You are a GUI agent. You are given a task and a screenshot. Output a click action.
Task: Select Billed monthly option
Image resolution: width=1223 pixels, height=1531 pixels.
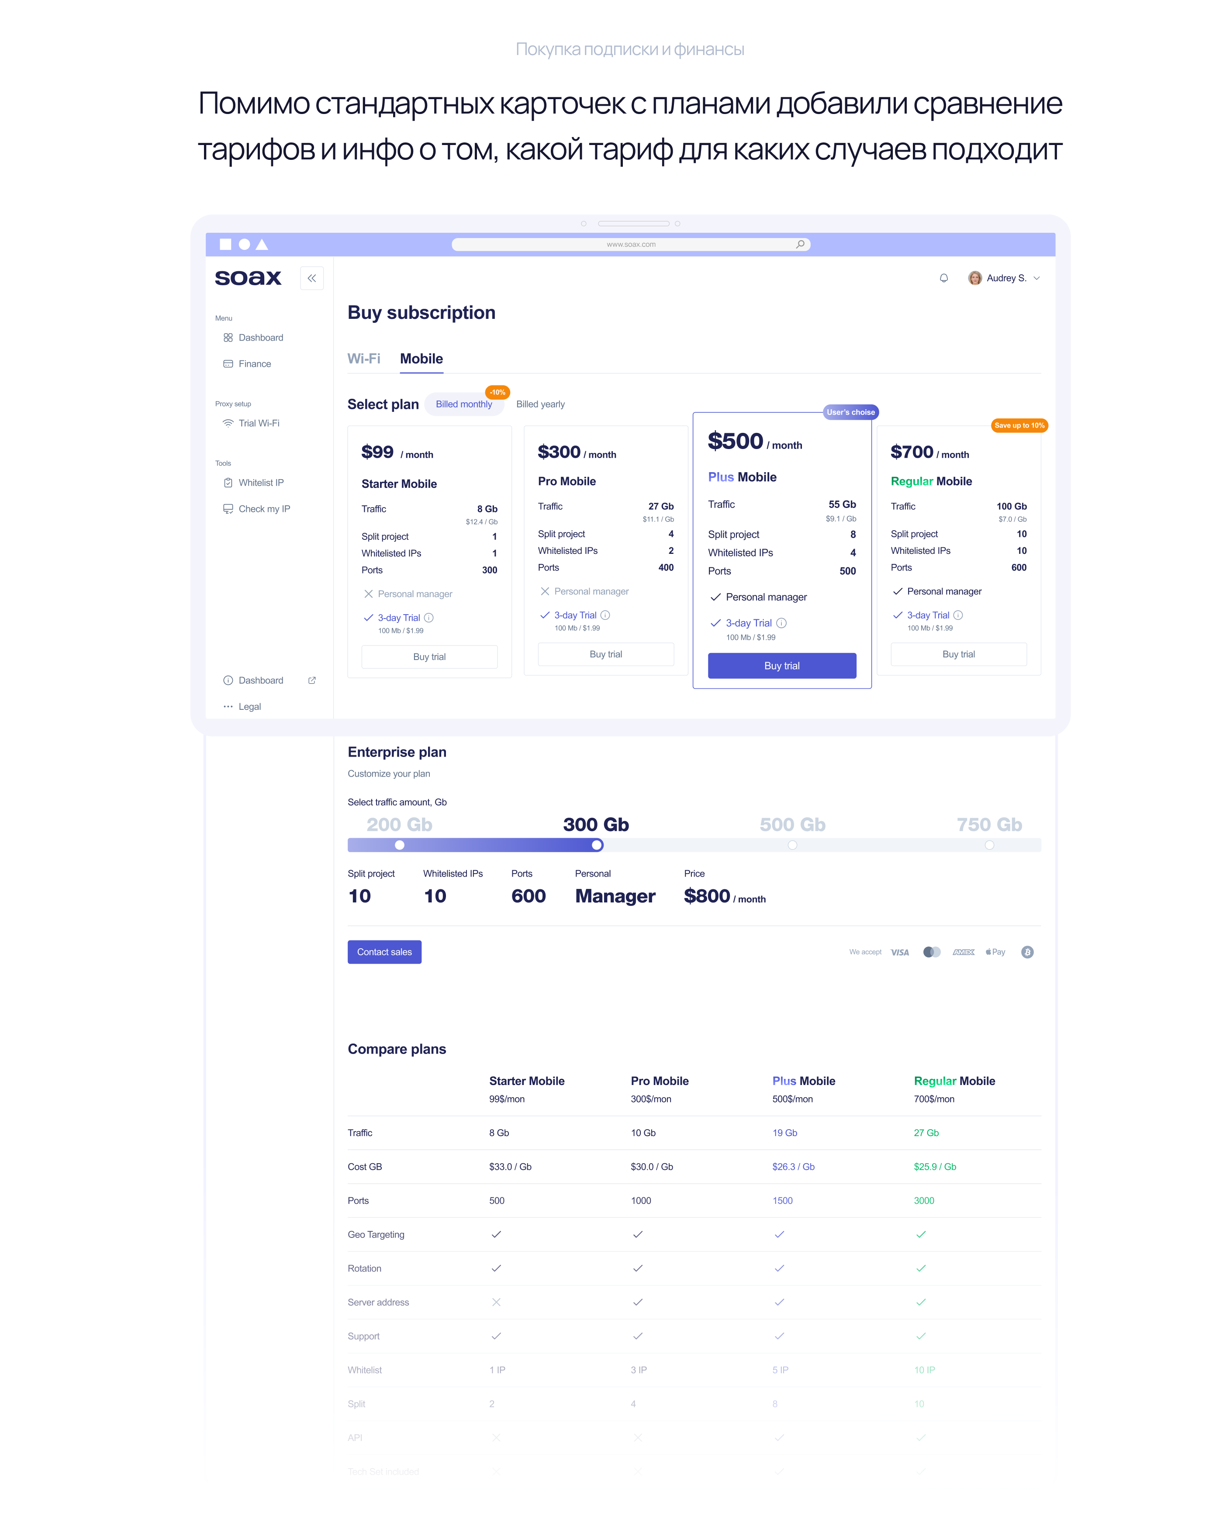pyautogui.click(x=463, y=404)
